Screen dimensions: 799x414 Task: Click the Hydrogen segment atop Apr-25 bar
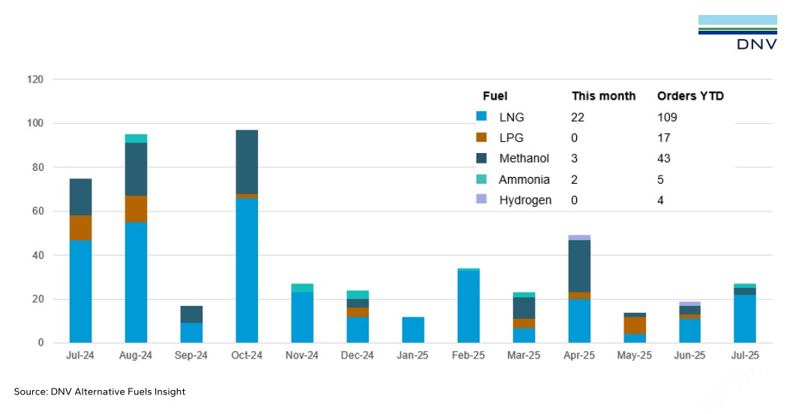[x=579, y=237]
